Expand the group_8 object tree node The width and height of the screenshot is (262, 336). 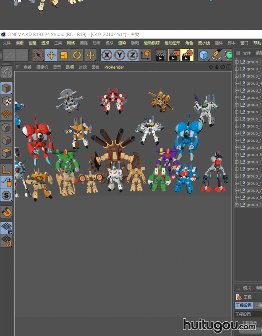coord(237,155)
